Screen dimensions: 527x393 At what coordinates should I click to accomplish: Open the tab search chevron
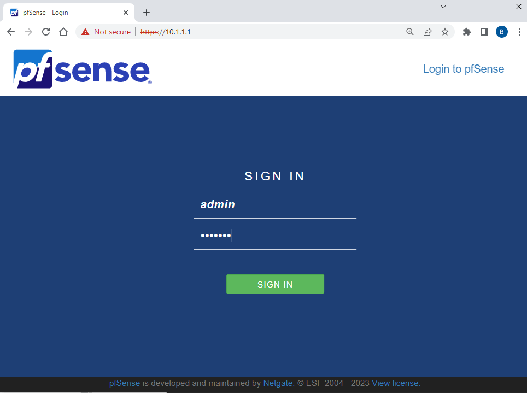pyautogui.click(x=443, y=7)
